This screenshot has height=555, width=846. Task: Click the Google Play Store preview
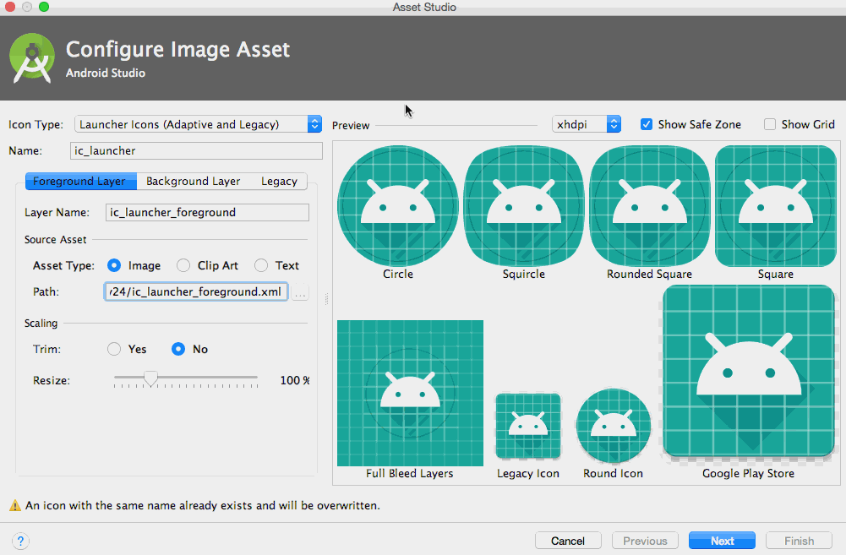[749, 372]
